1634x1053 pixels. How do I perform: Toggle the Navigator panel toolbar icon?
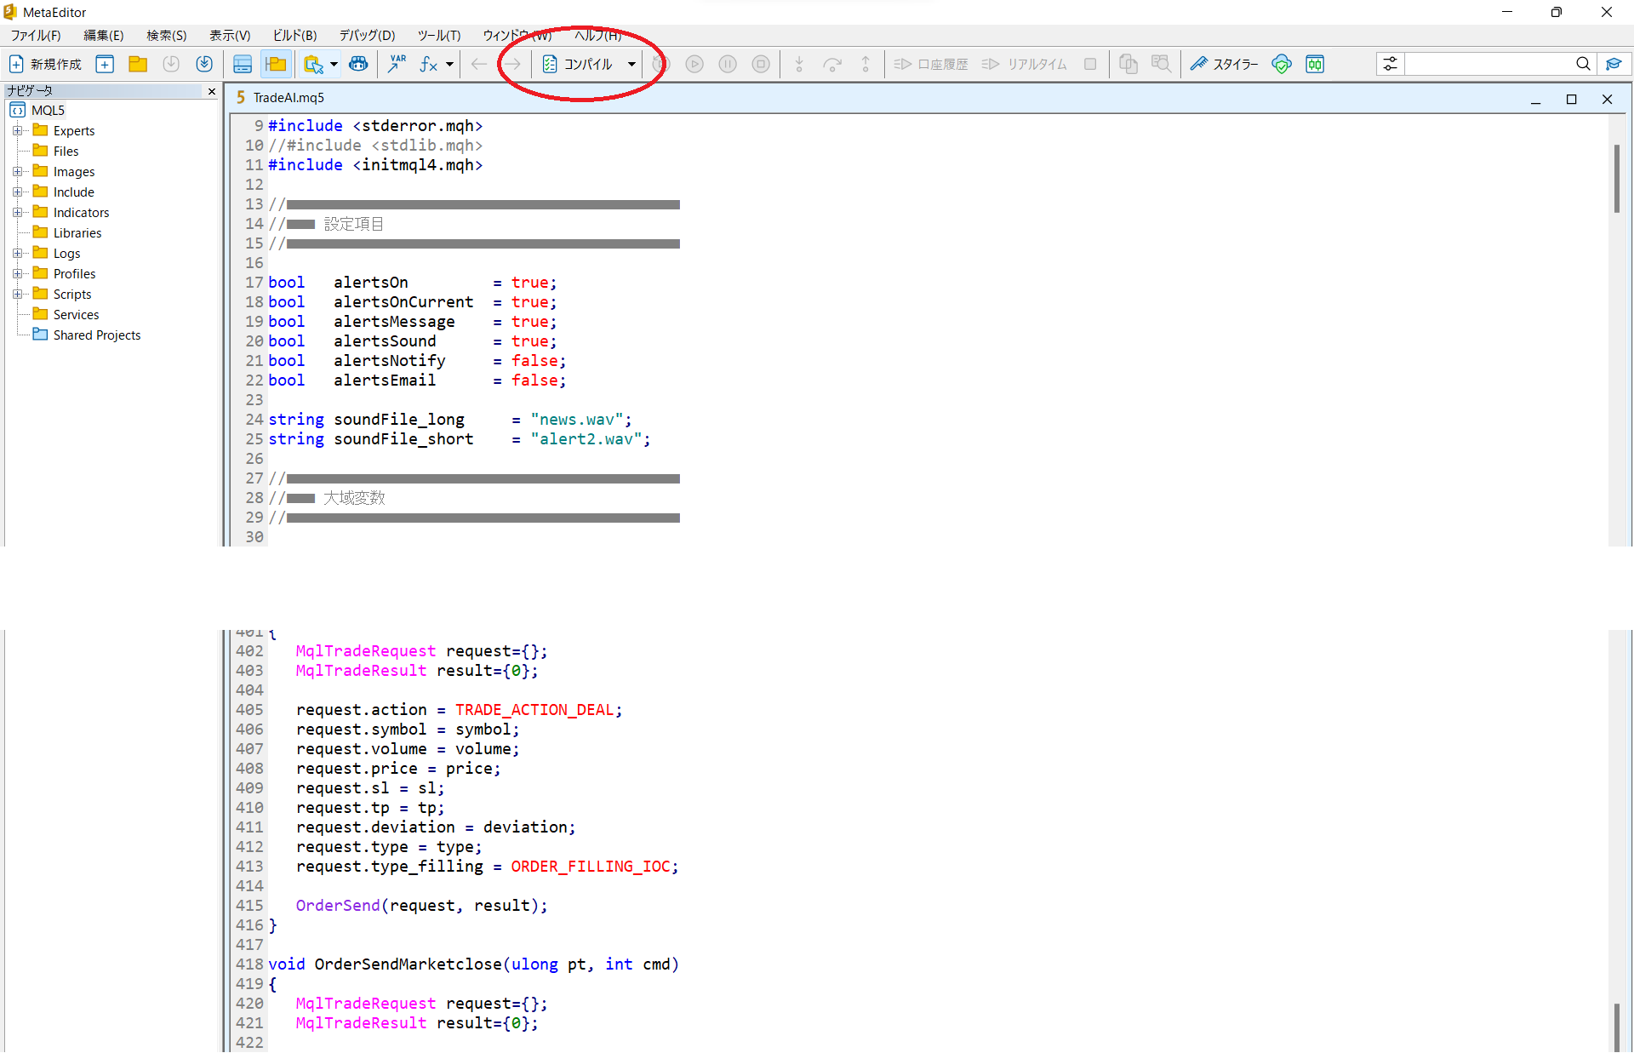(276, 64)
